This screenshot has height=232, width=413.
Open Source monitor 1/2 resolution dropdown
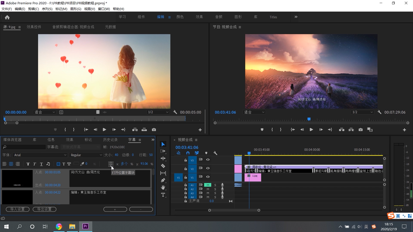[158, 112]
